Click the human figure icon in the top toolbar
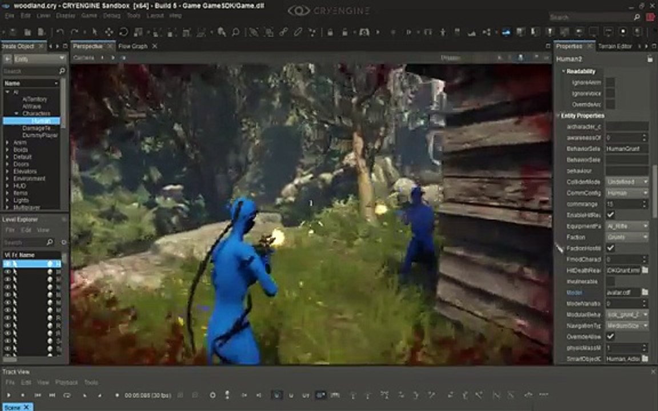658x411 pixels. 443,32
